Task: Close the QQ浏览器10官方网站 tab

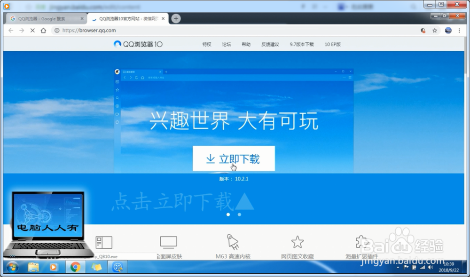Action: pos(163,19)
